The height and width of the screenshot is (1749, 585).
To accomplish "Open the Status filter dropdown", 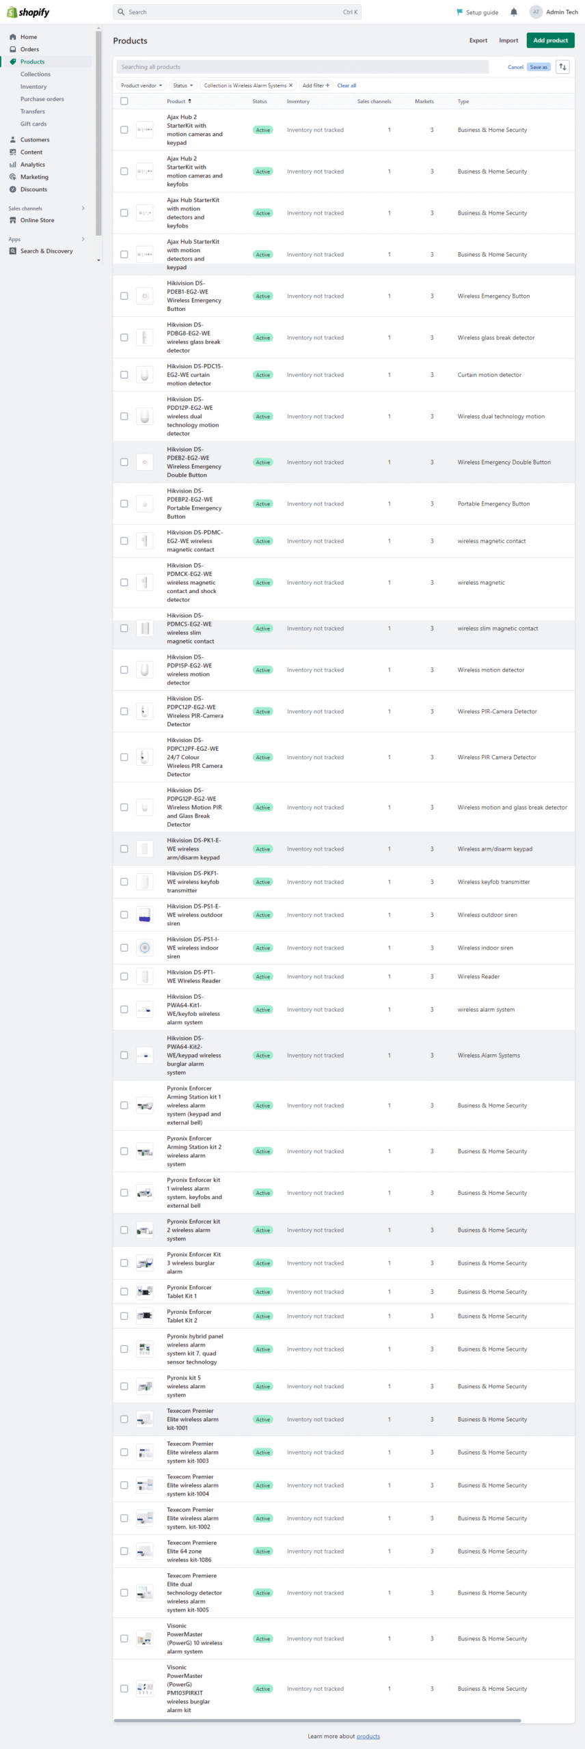I will tap(182, 85).
